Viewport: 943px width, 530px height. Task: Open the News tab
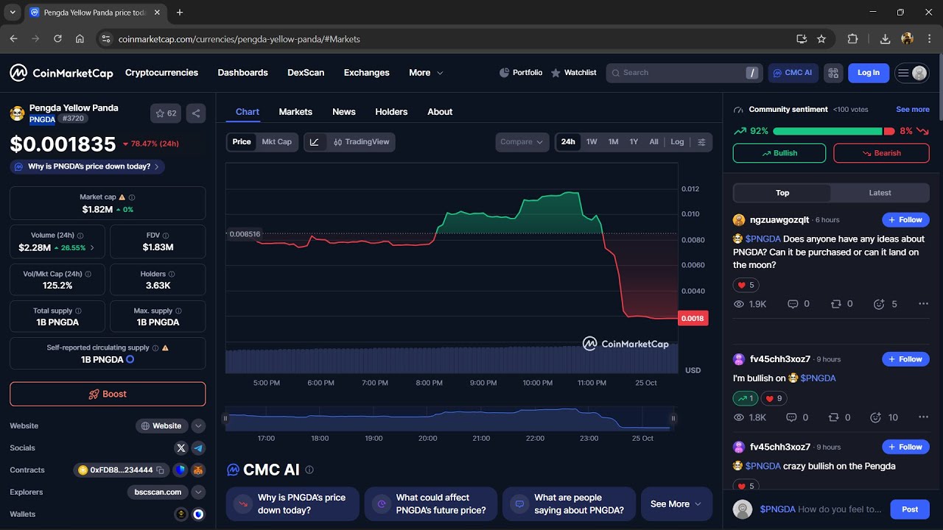tap(344, 112)
